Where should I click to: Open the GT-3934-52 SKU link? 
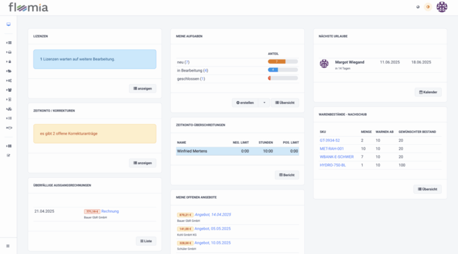point(330,140)
